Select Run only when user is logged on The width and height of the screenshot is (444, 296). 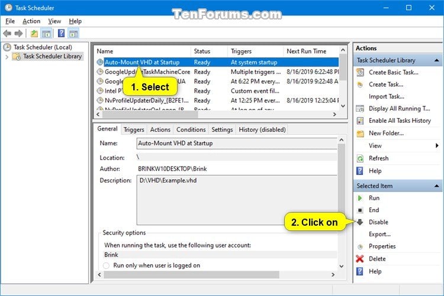(106, 265)
